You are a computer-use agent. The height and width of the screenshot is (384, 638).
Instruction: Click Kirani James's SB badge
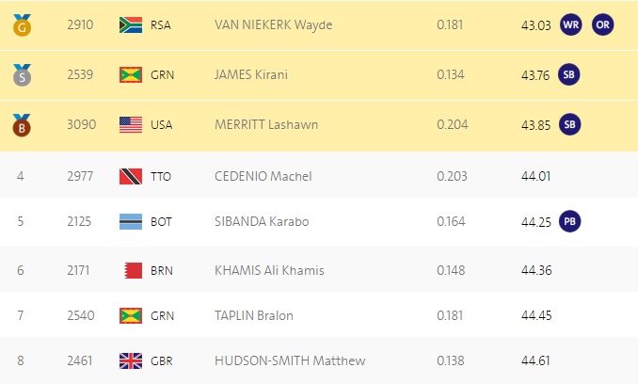568,75
